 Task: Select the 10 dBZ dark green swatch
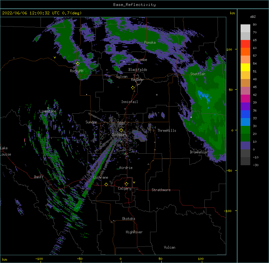(x=245, y=137)
